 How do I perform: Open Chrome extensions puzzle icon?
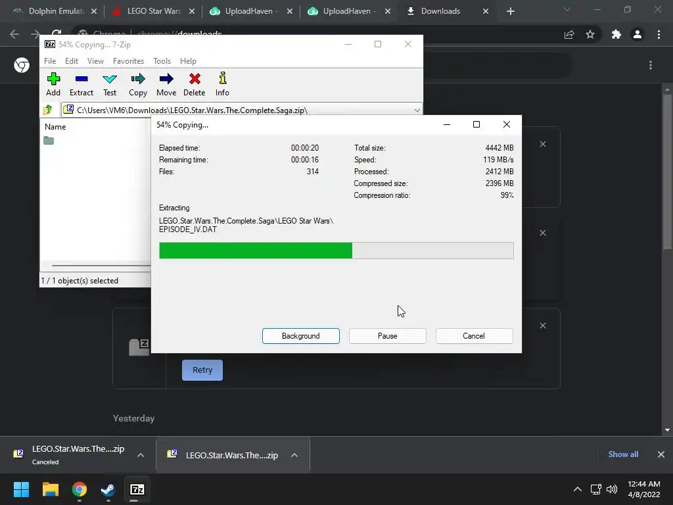tap(616, 34)
